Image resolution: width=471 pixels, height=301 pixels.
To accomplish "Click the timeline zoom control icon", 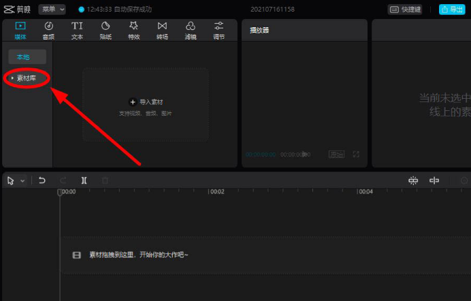I will (464, 180).
